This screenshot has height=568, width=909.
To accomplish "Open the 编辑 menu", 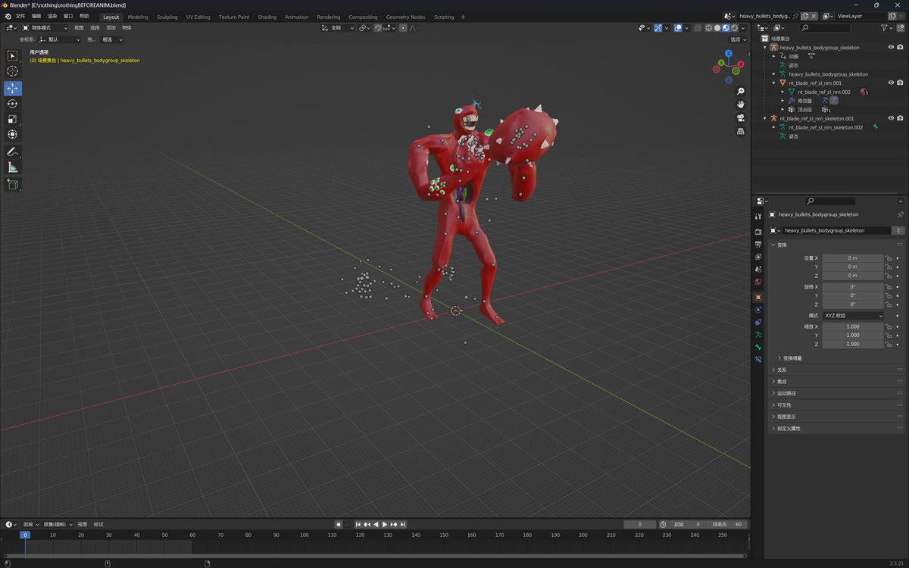I will click(36, 16).
